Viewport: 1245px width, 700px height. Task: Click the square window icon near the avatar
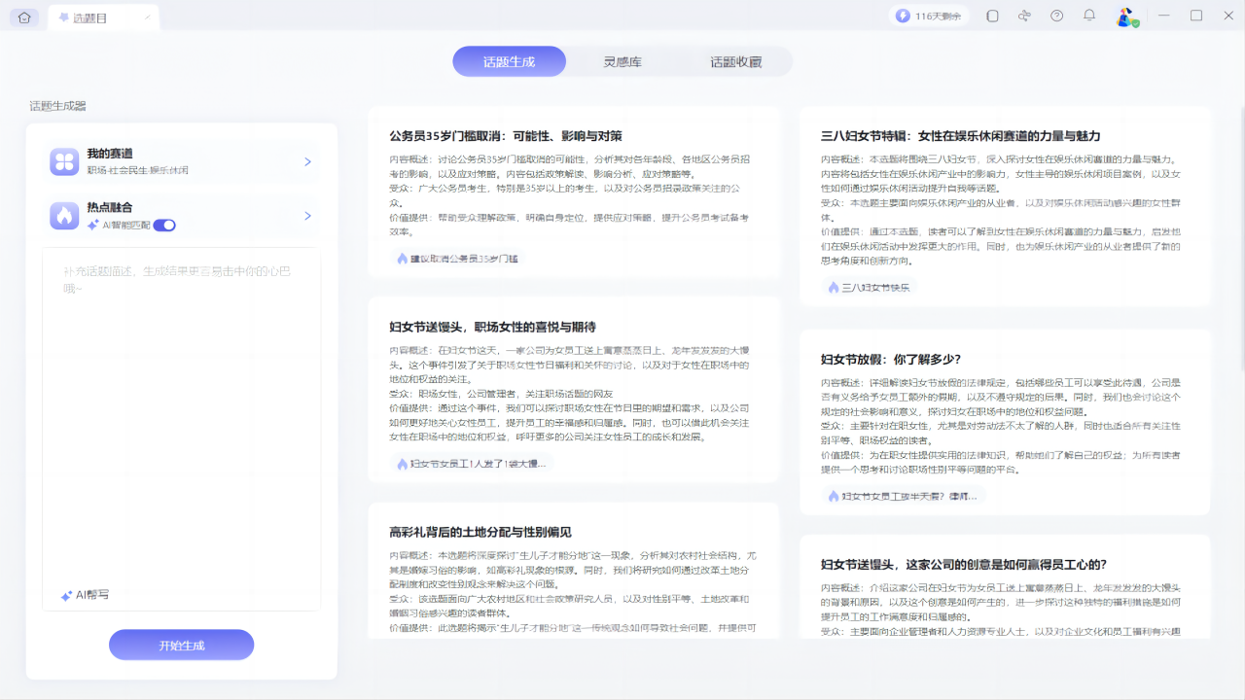992,16
